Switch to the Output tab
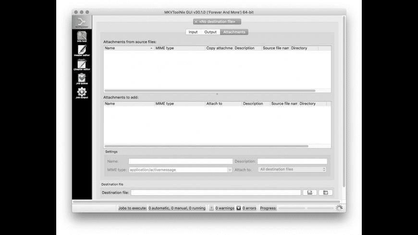This screenshot has width=418, height=235. (x=210, y=32)
